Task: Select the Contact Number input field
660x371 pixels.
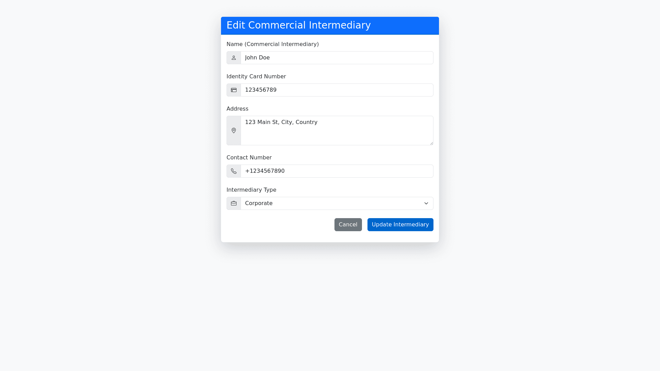Action: tap(337, 171)
